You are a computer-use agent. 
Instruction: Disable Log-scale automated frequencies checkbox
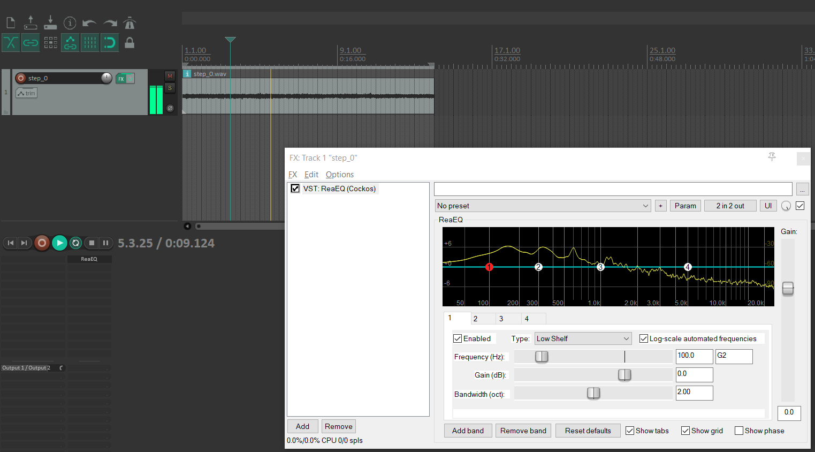(x=644, y=338)
